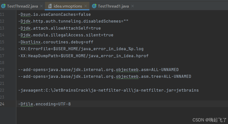Close the TestThread1.java tab

click(133, 6)
